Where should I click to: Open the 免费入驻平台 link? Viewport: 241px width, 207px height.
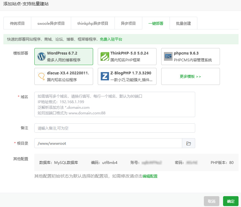tap(111, 39)
